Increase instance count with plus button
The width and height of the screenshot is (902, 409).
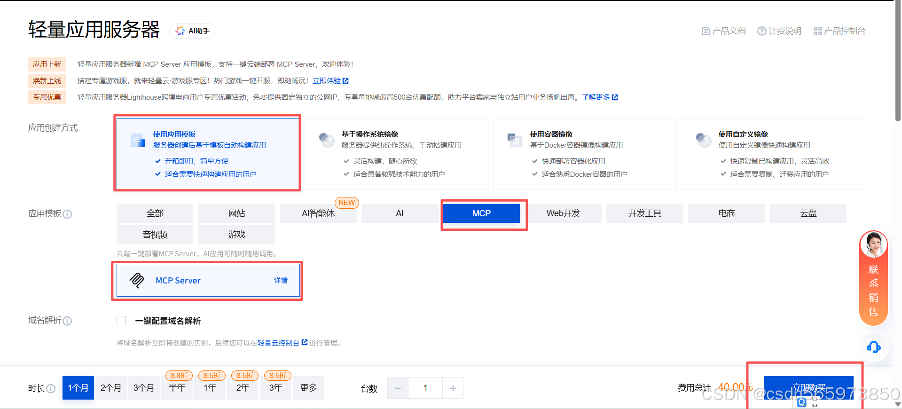click(453, 388)
